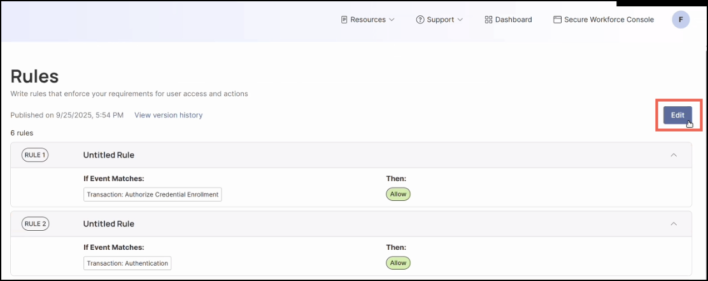Click the first Untitled Rule title

[x=109, y=154]
